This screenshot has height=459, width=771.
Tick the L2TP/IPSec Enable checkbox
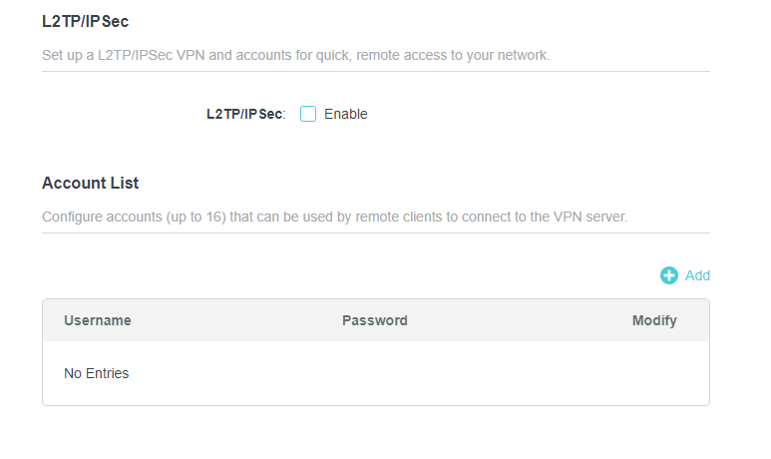(x=308, y=114)
